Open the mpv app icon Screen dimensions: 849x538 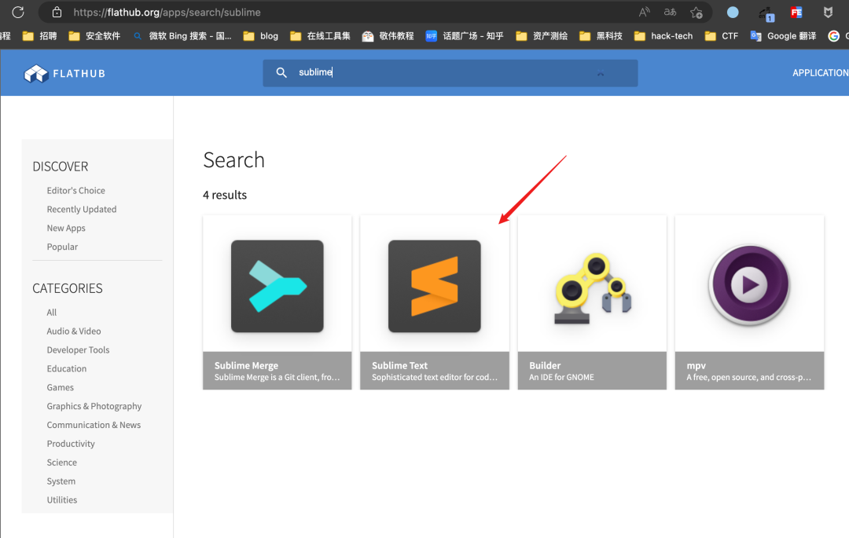(x=749, y=285)
